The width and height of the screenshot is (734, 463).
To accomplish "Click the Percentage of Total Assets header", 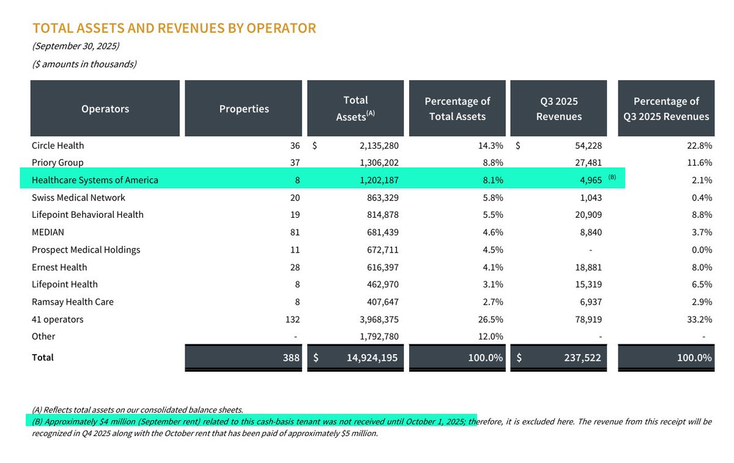I will coord(457,108).
